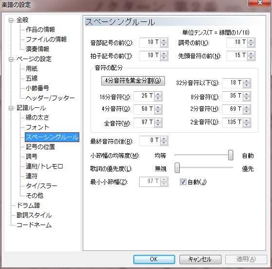Image resolution: width=272 pixels, height=269 pixels.
Task: Uncheck the 自動 checkbox for minimum measure width
Action: (x=183, y=182)
